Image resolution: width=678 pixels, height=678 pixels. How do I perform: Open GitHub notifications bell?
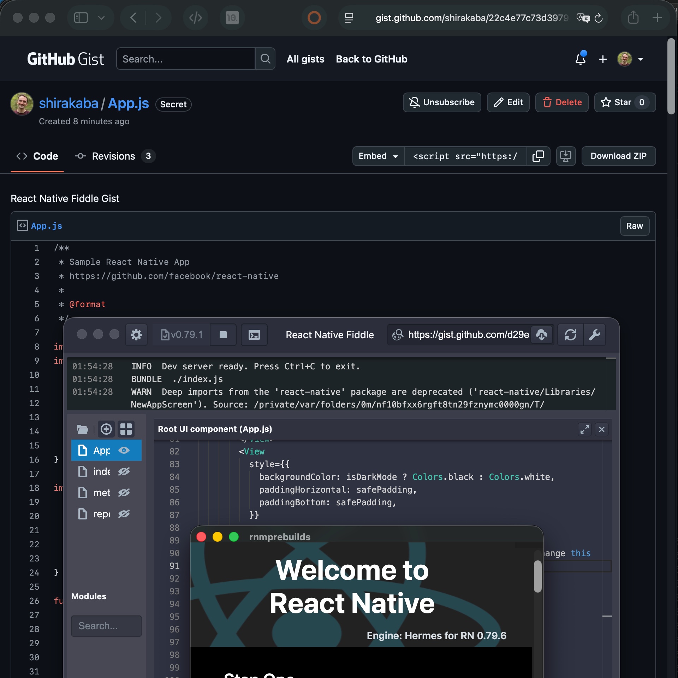tap(581, 58)
